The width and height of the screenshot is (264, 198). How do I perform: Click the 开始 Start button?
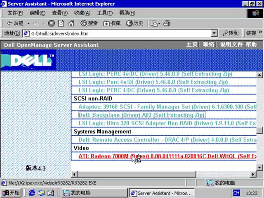[x=11, y=193]
